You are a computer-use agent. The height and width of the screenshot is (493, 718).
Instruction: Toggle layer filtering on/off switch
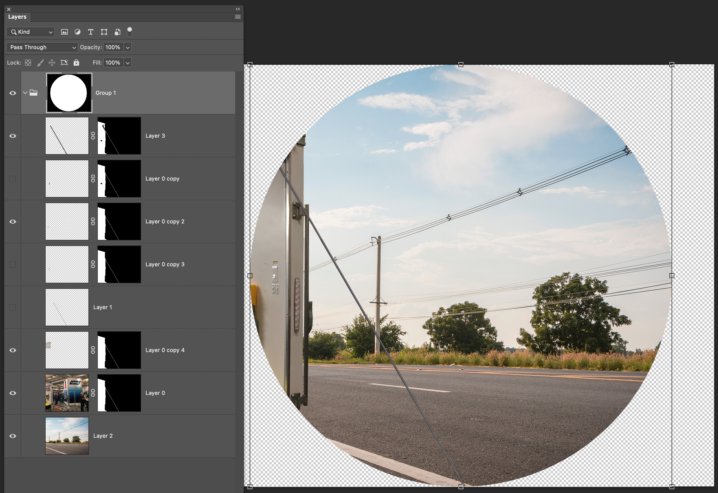[130, 31]
